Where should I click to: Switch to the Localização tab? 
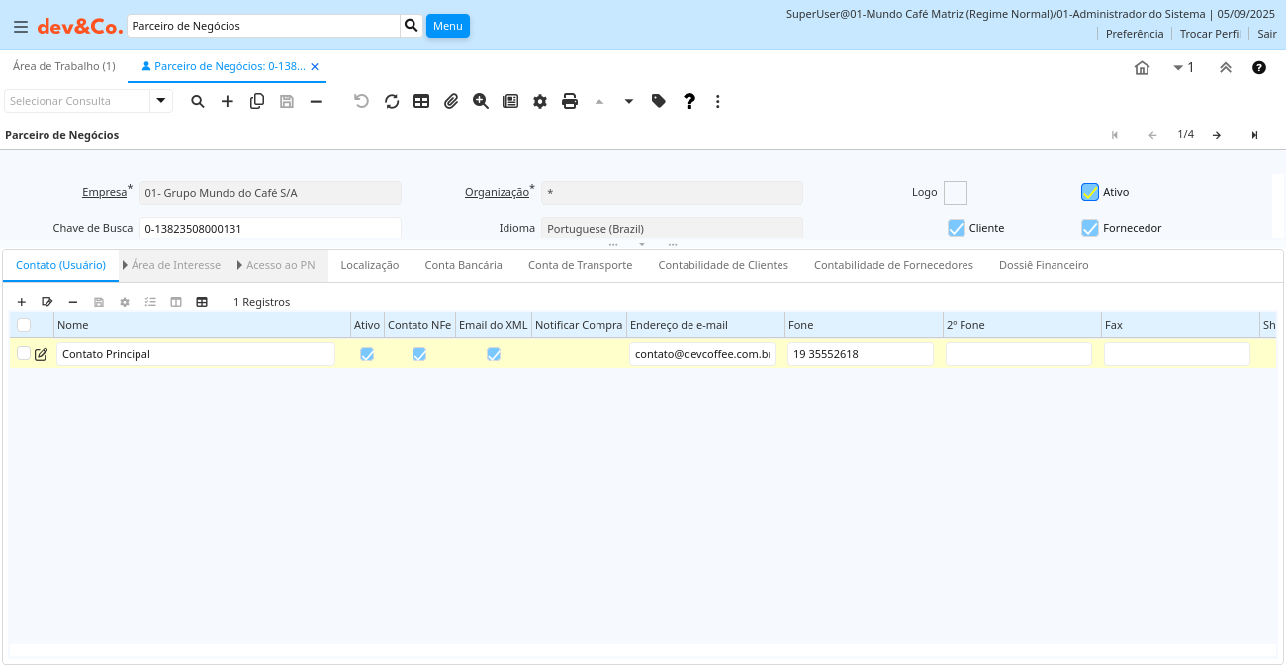coord(369,265)
